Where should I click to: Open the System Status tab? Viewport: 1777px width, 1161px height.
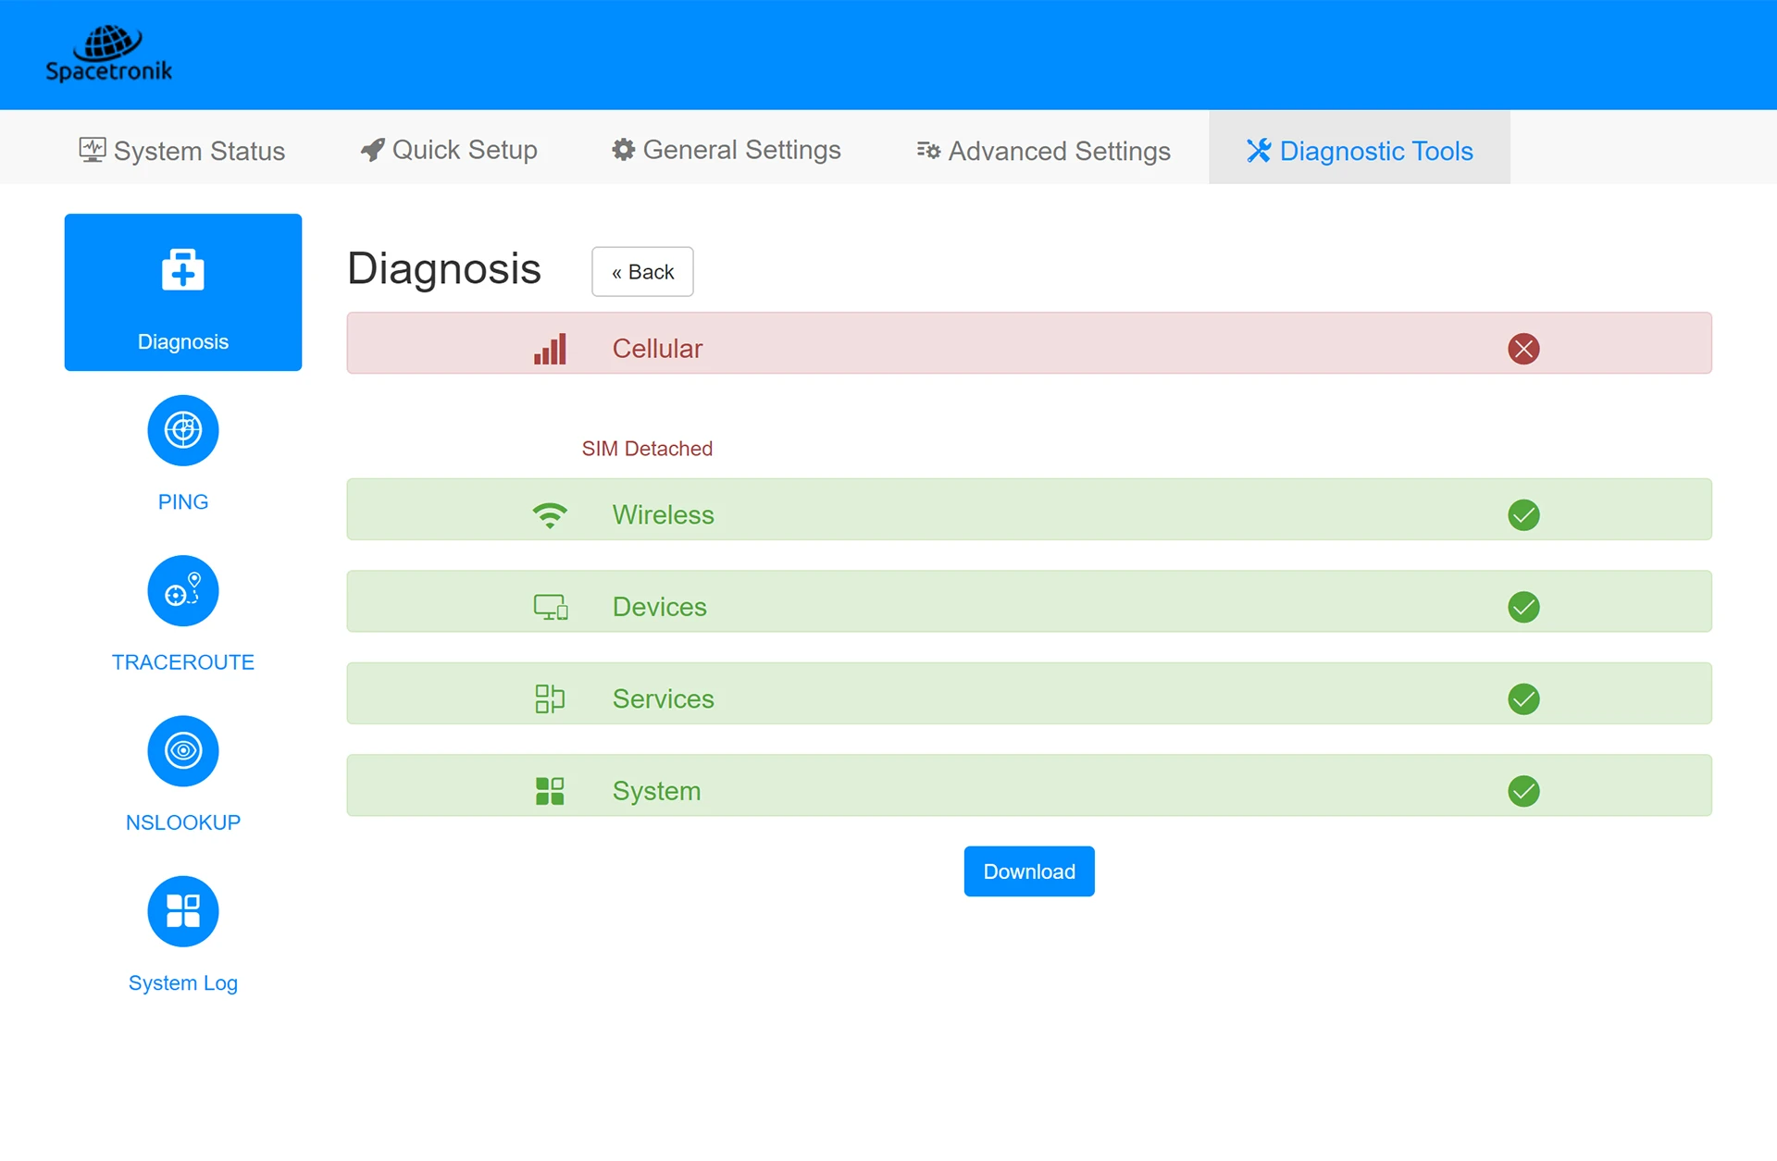pos(182,150)
